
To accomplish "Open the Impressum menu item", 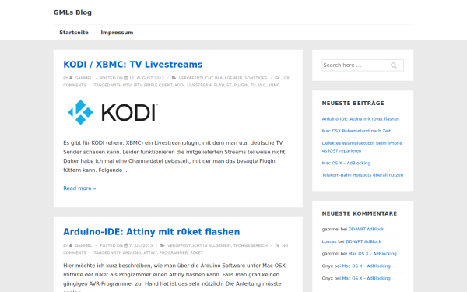I will pyautogui.click(x=117, y=33).
